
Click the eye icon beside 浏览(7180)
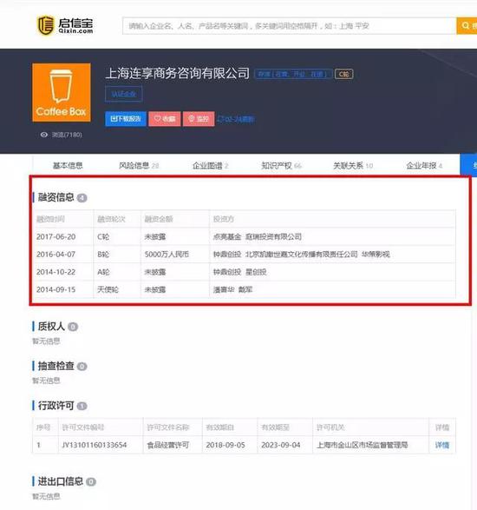point(44,135)
